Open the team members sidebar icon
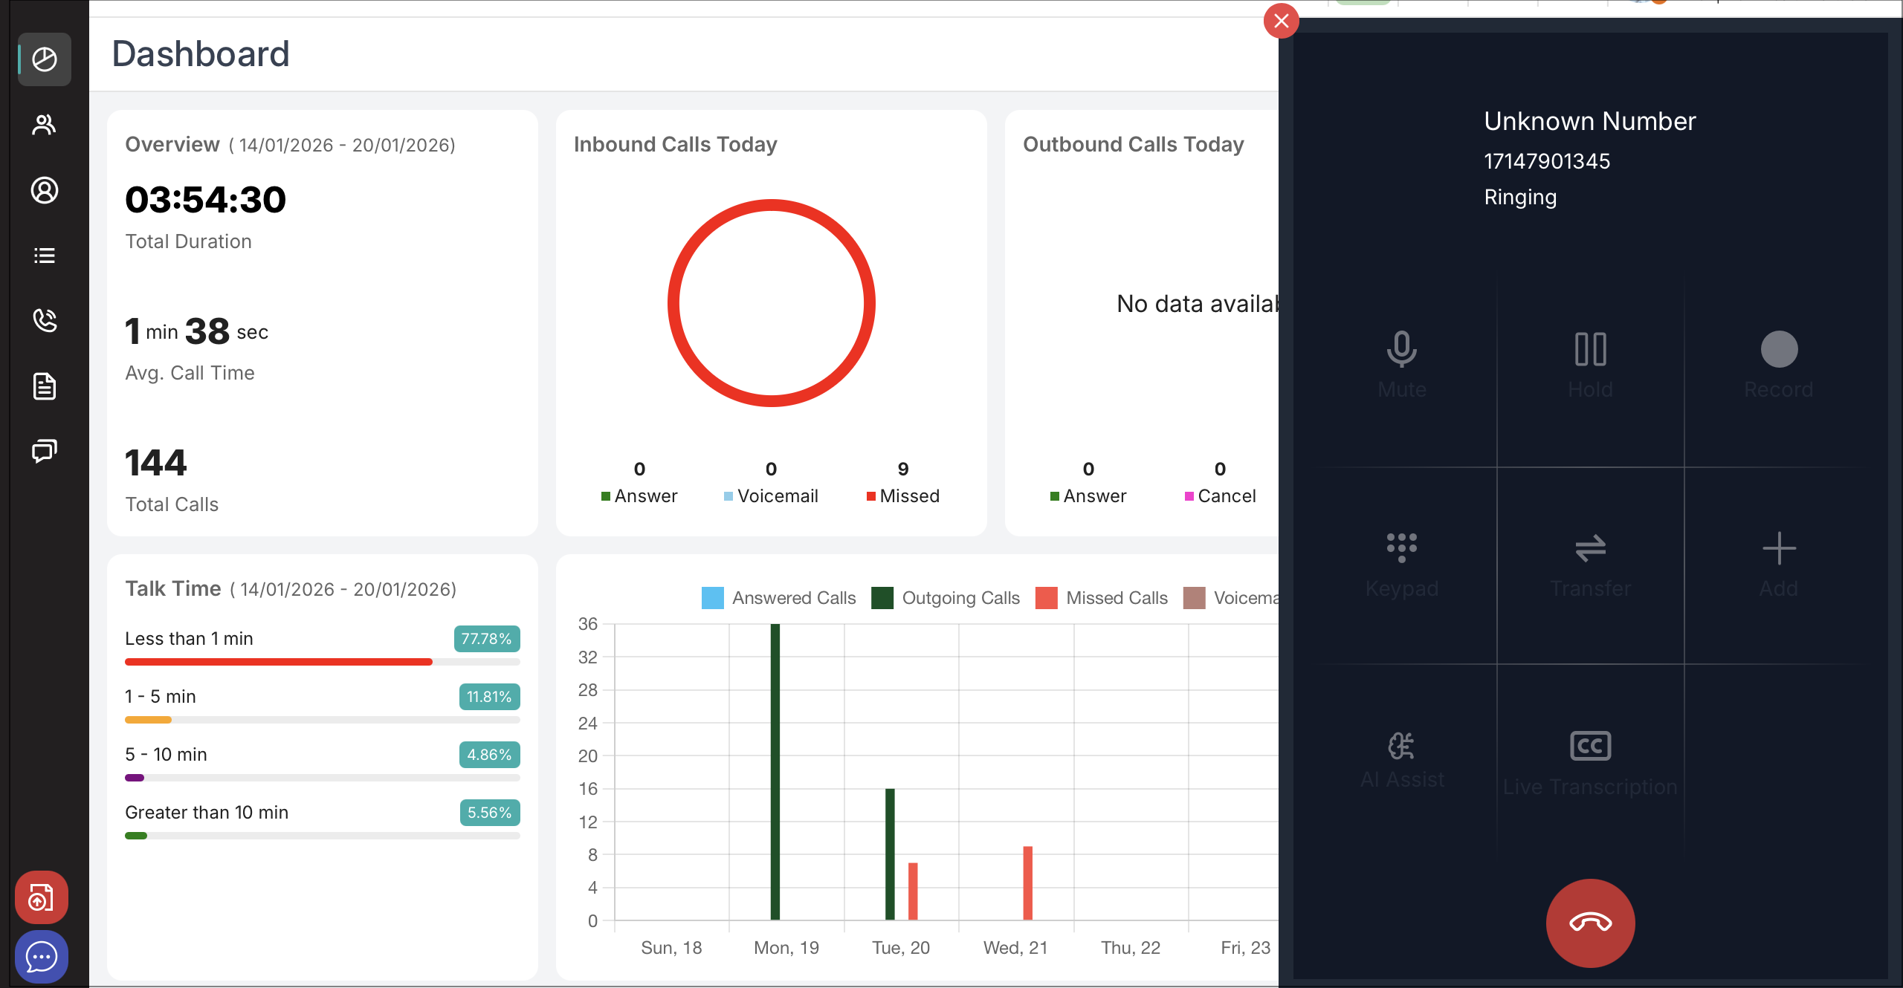This screenshot has width=1903, height=988. tap(45, 125)
